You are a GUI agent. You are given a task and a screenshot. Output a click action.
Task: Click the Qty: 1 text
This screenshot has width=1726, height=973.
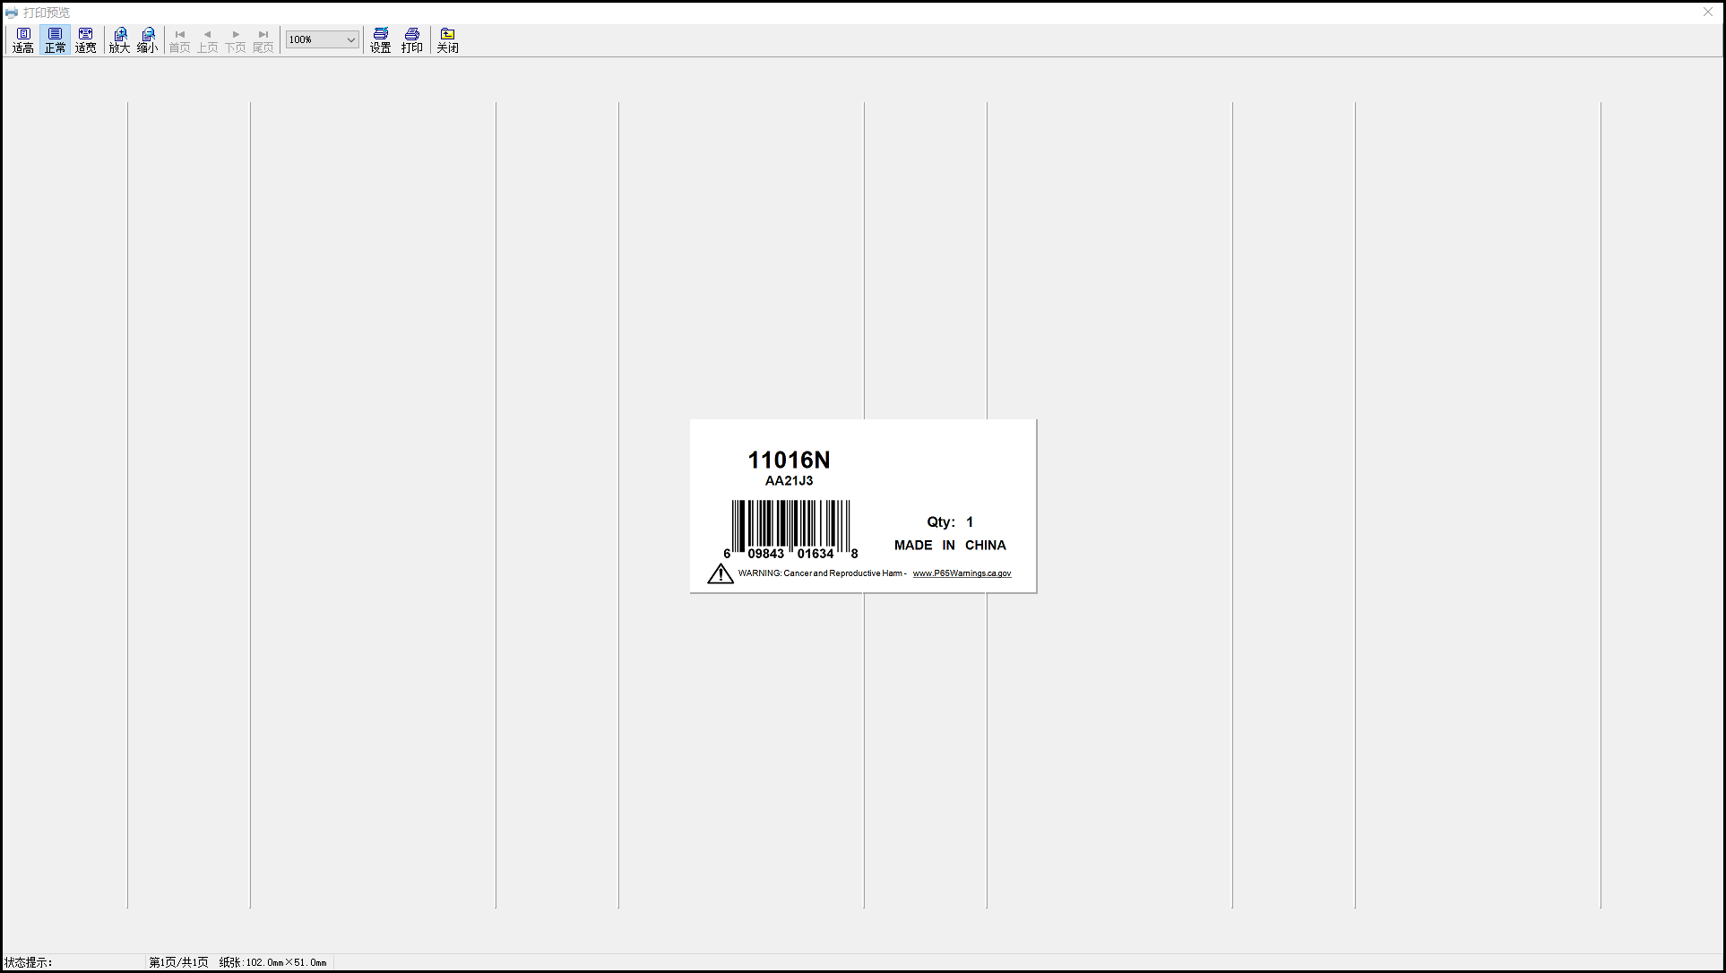pos(950,521)
